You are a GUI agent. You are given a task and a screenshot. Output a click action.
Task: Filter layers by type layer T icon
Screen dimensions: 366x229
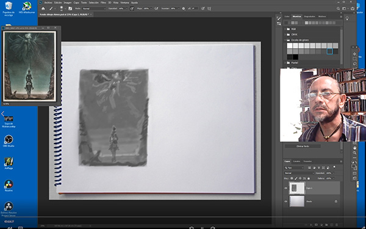point(319,167)
